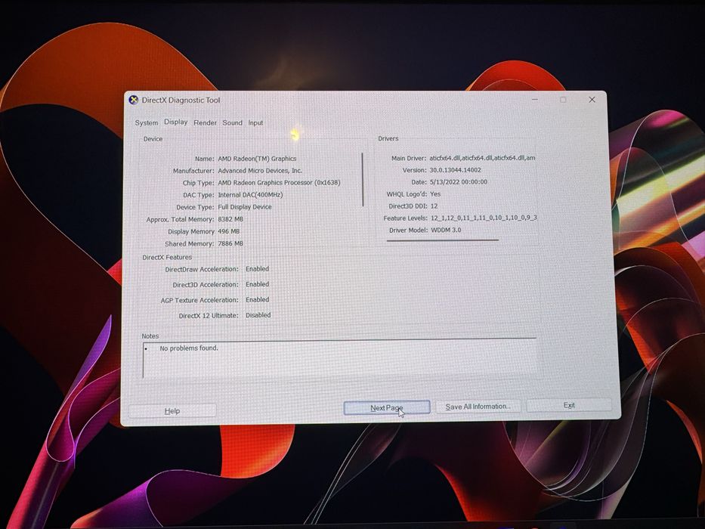
Task: Click Direct3D Acceleration 'Enabled' status
Action: 257,284
